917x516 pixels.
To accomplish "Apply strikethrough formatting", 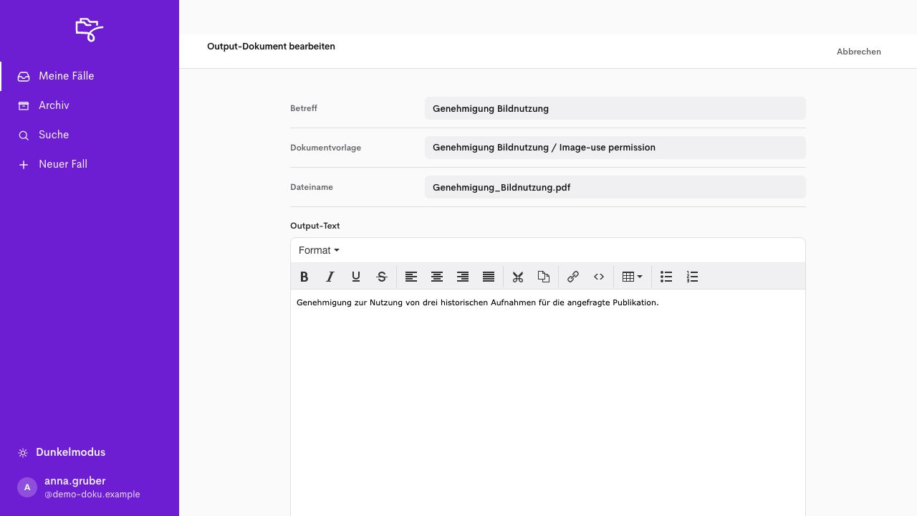I will coord(382,277).
